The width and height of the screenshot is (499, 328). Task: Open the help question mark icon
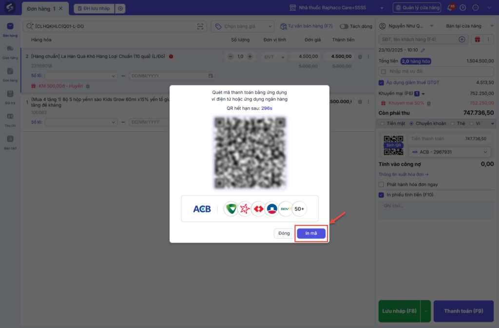point(463,8)
